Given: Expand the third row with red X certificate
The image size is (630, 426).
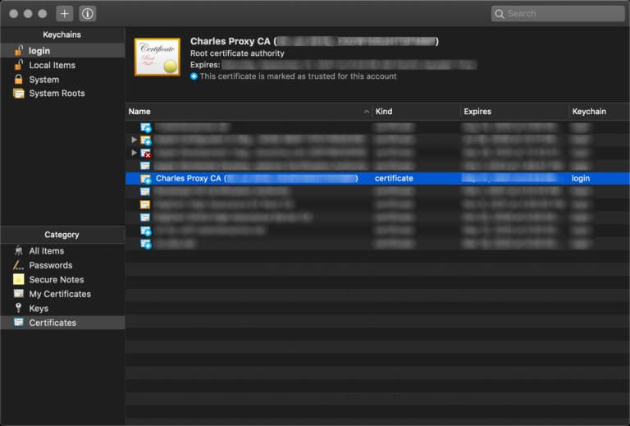Looking at the screenshot, I should (134, 153).
